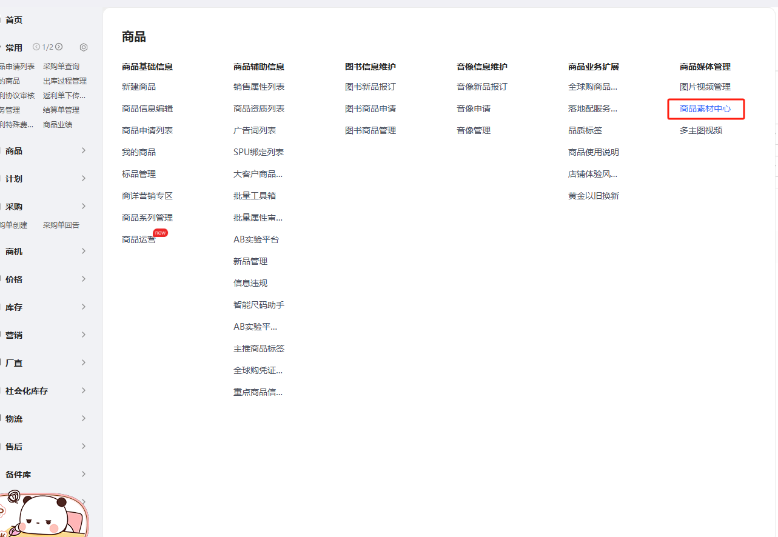The width and height of the screenshot is (778, 537).
Task: Expand the 计划 sidebar menu arrow
Action: click(x=84, y=178)
